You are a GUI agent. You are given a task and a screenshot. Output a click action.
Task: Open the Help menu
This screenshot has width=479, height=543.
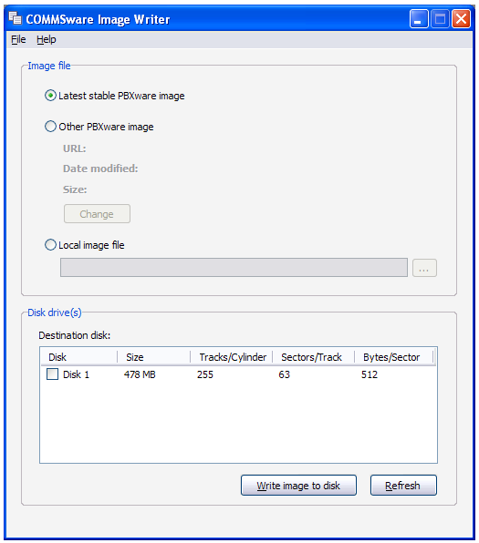(x=47, y=39)
